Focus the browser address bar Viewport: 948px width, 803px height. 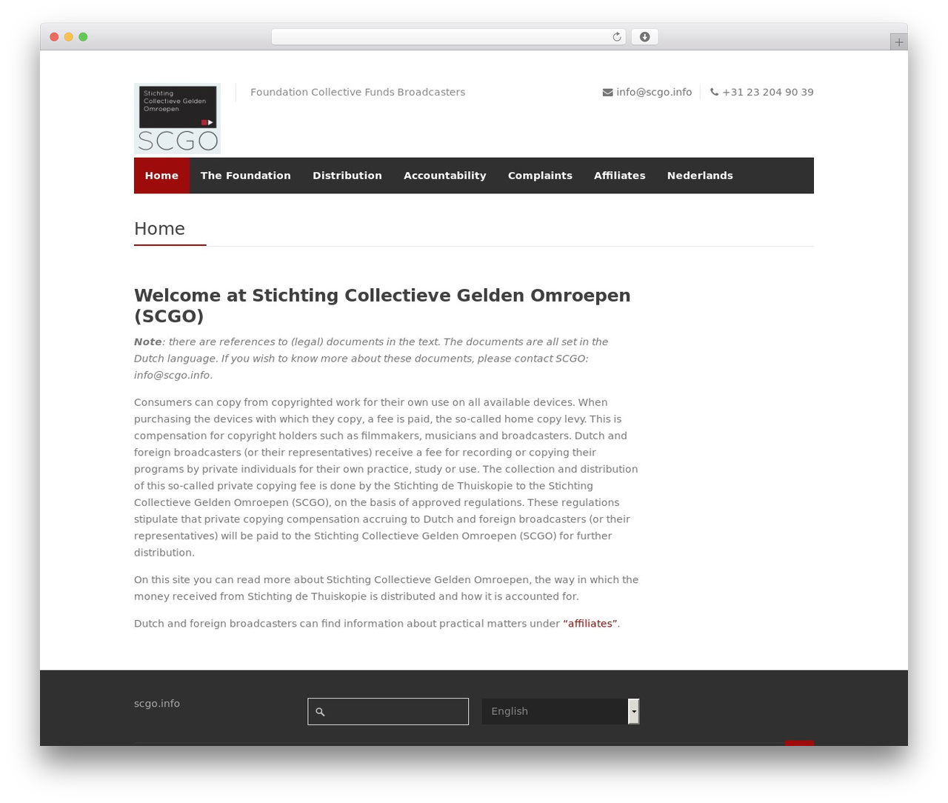pyautogui.click(x=448, y=37)
